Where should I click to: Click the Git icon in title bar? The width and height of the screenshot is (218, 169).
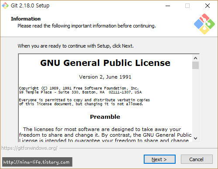5,6
